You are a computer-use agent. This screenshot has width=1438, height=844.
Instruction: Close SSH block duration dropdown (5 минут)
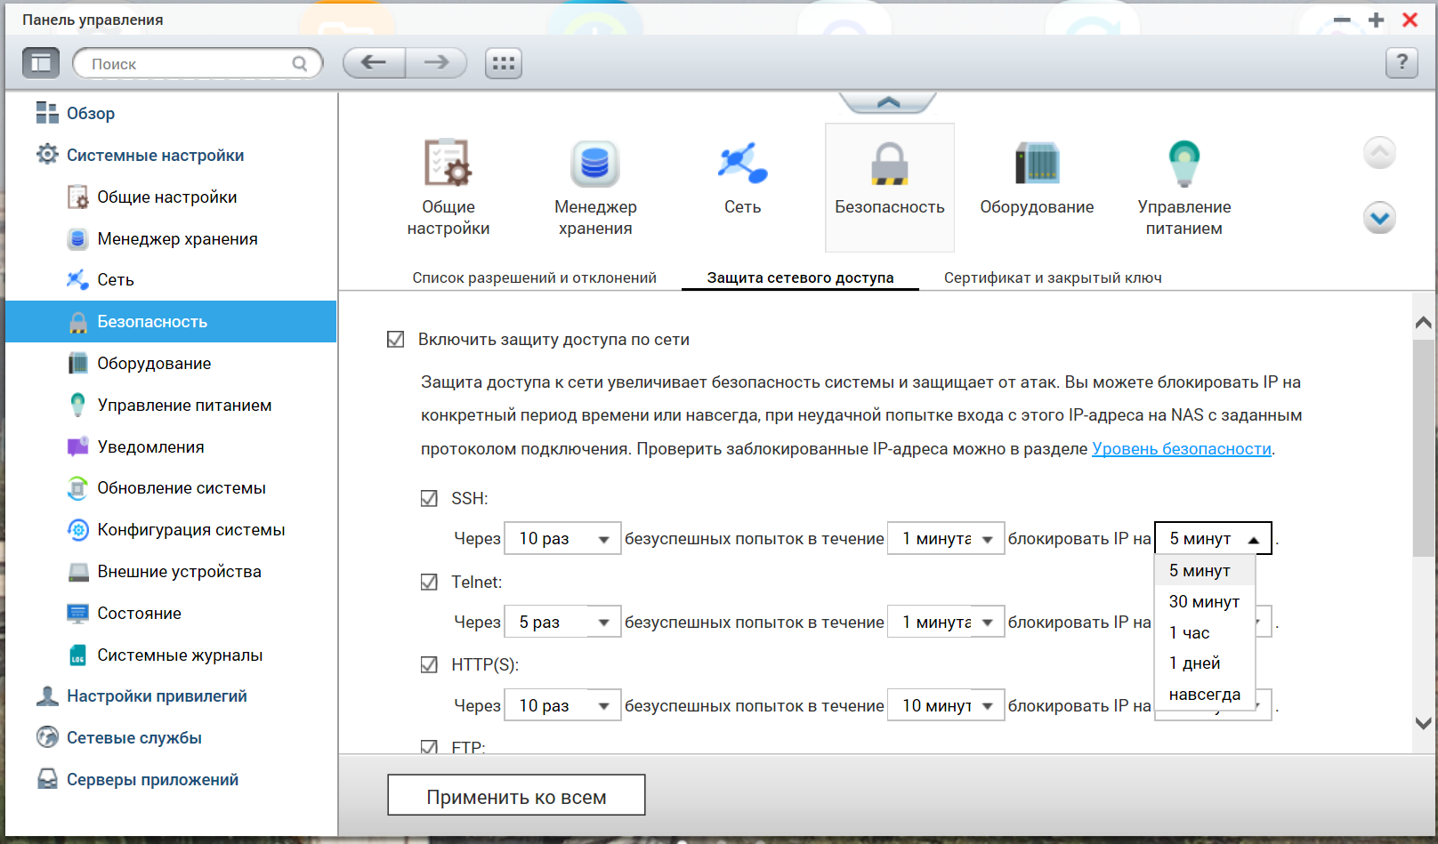point(1213,538)
